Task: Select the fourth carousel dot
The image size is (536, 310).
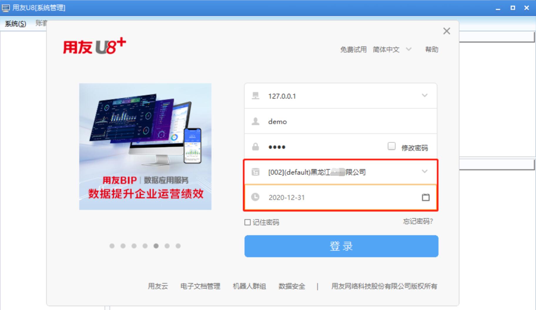Action: pos(145,246)
